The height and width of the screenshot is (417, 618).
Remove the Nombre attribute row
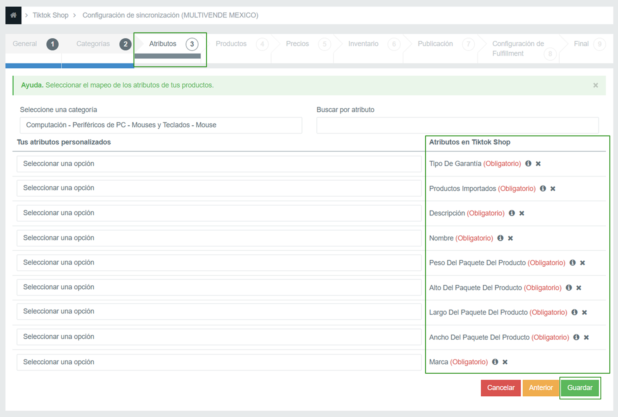click(510, 238)
